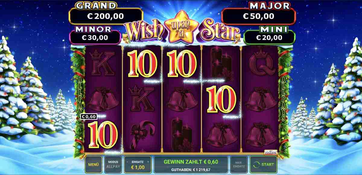
Task: Decrease Einsatz with the minus sign
Action: pos(127,162)
